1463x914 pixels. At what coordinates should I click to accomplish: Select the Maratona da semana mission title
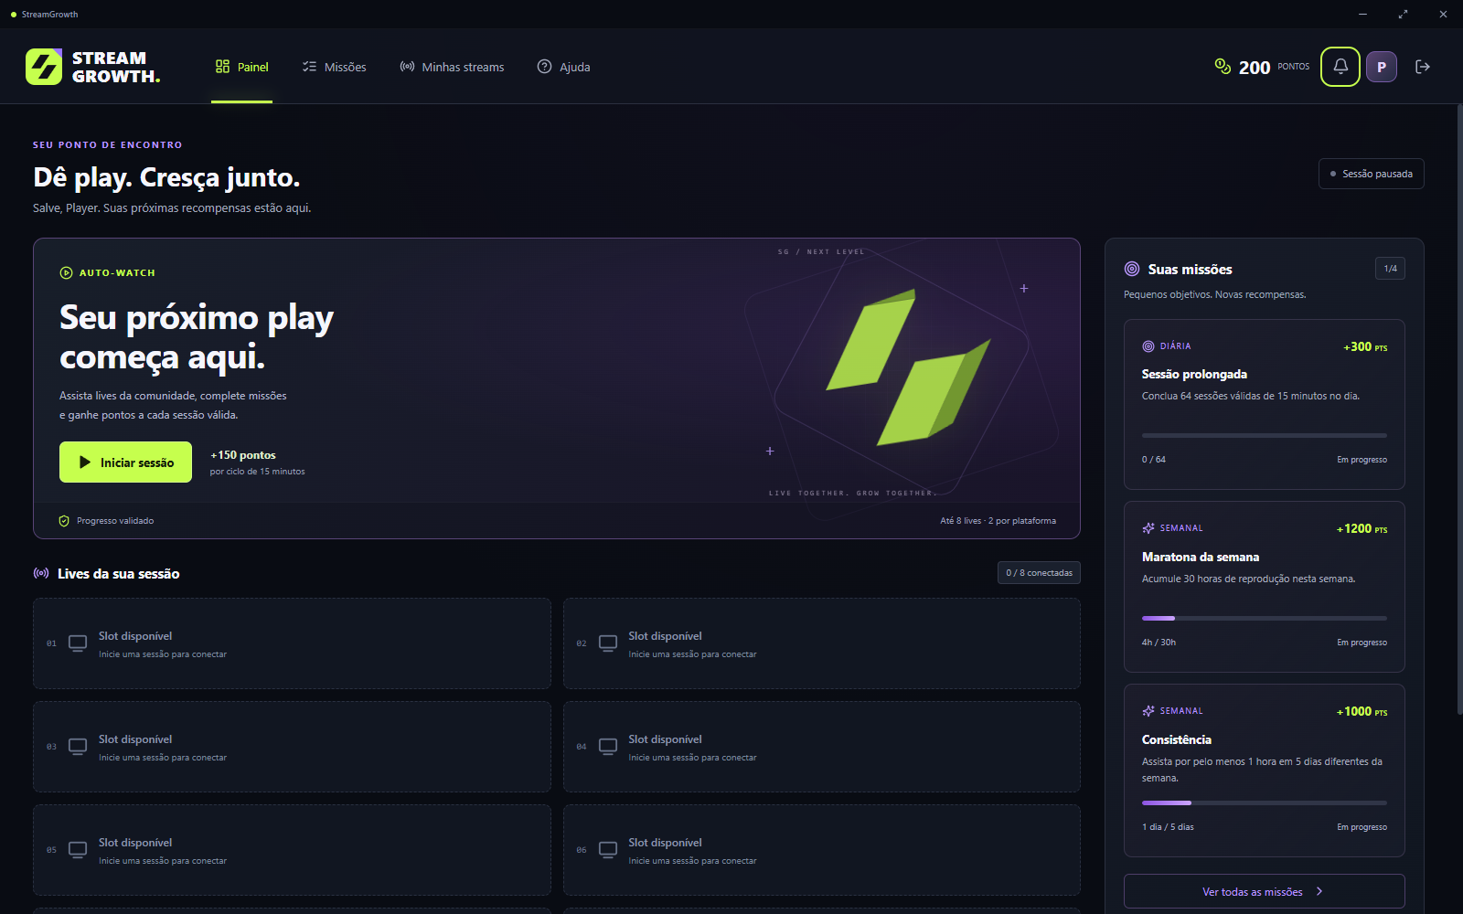coord(1201,557)
